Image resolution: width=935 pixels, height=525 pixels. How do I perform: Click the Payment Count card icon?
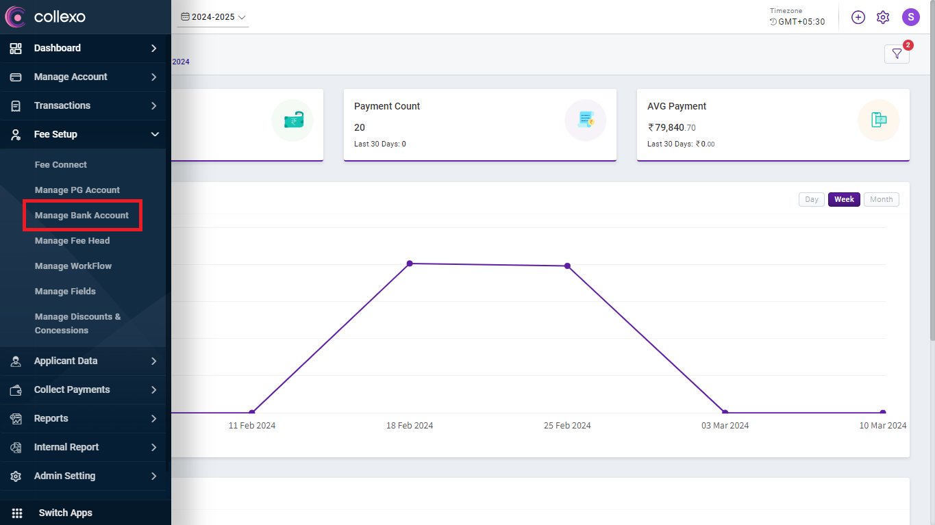585,120
